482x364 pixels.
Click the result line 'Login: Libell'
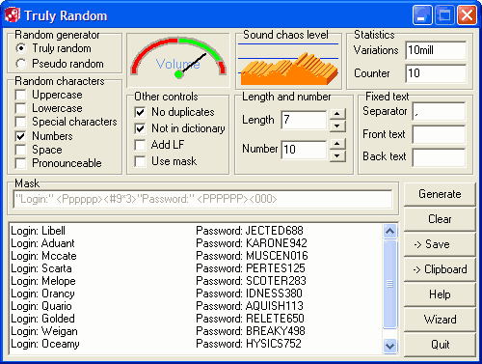38,231
